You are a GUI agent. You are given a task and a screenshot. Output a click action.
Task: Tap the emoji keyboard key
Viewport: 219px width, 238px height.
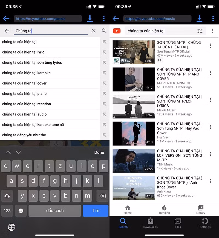(21, 211)
